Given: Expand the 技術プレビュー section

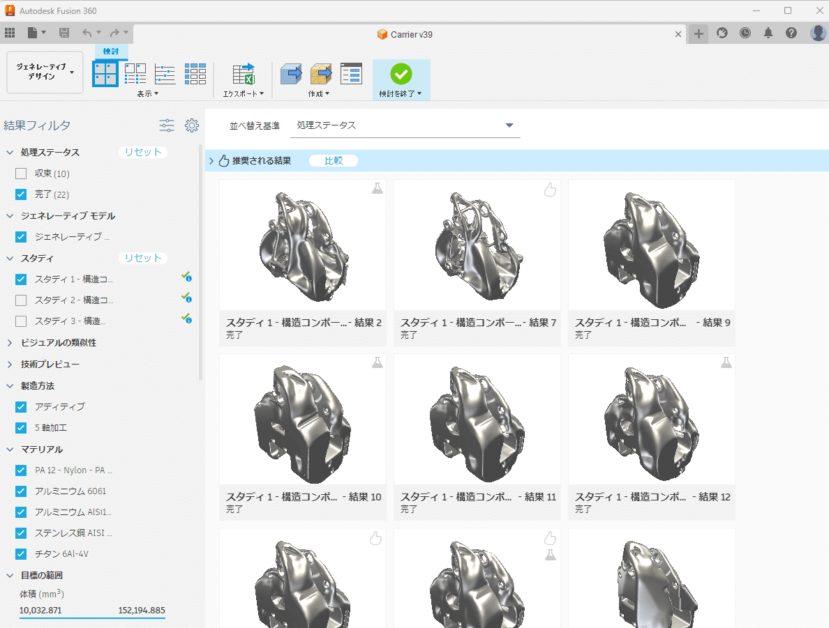Looking at the screenshot, I should click(x=10, y=365).
